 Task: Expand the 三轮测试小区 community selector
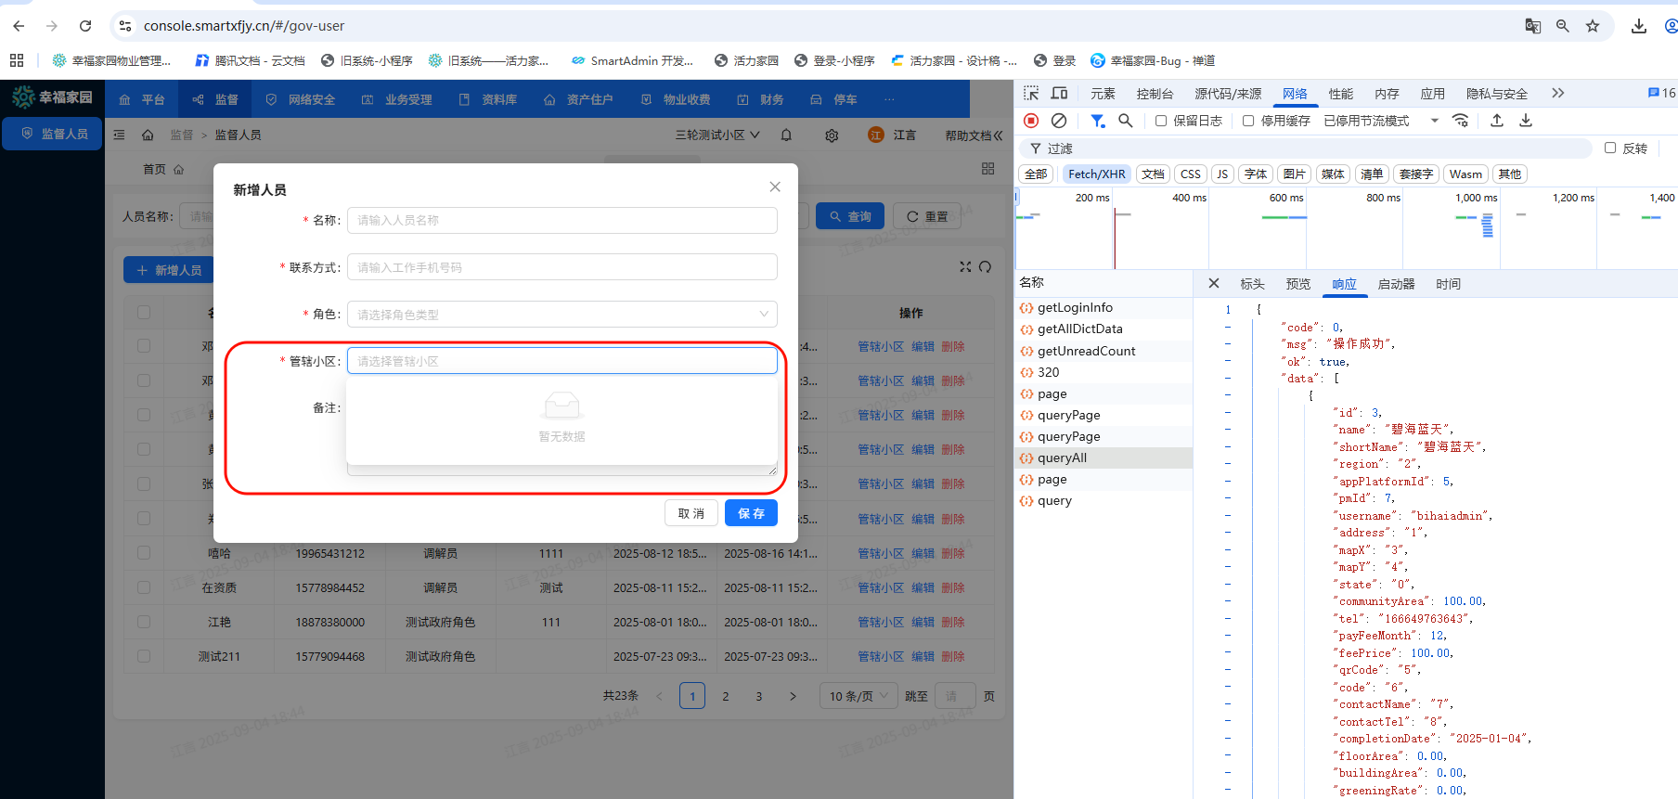(717, 135)
